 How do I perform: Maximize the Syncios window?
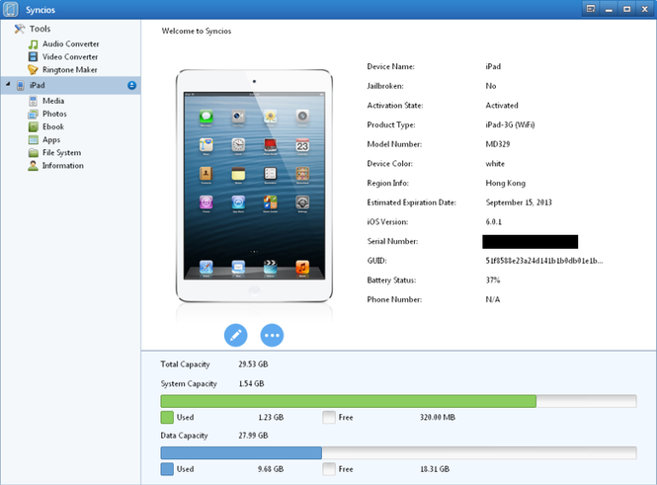tap(626, 9)
